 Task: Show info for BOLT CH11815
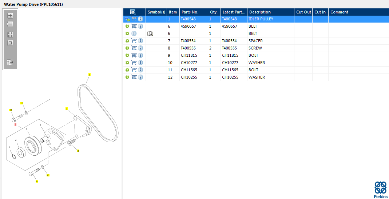(x=140, y=55)
